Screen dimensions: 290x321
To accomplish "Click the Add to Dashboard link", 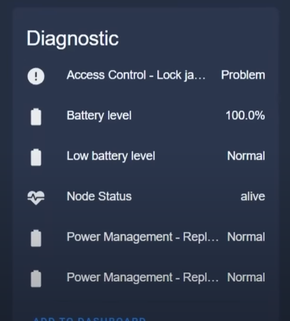I will pos(90,319).
